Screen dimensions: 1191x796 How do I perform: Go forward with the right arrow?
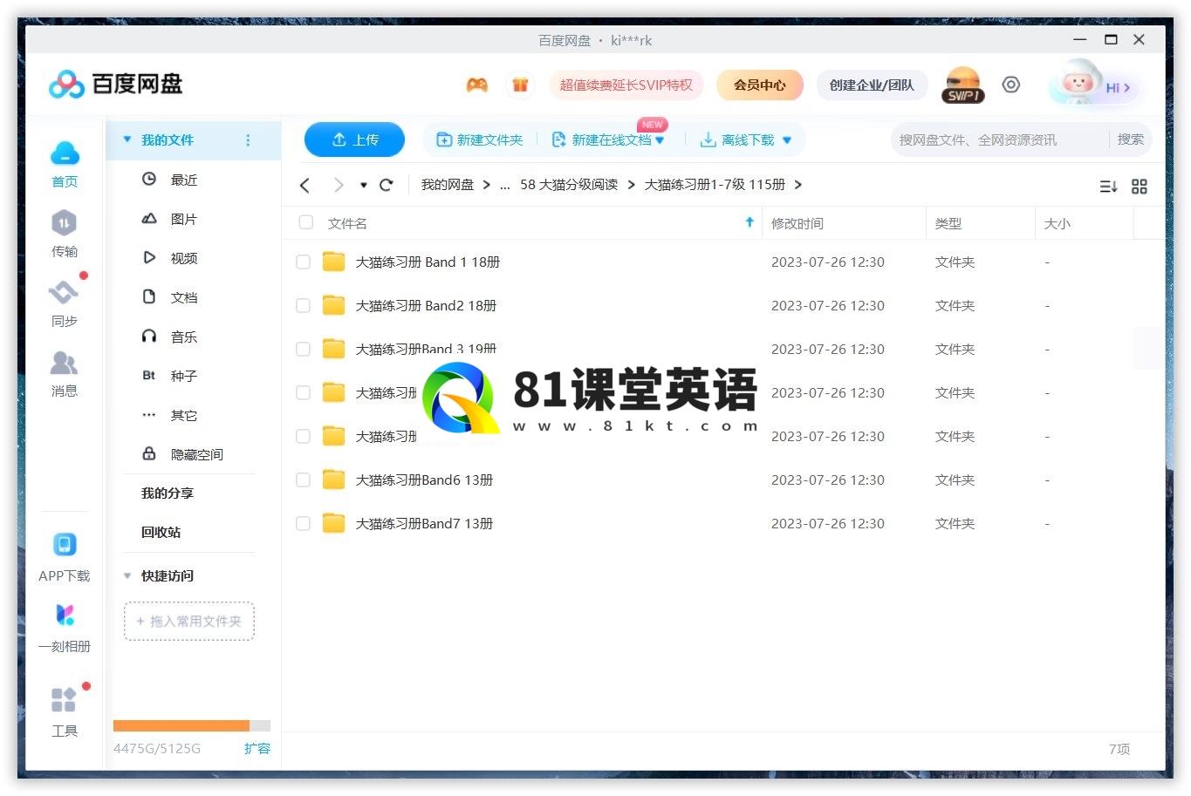click(339, 185)
